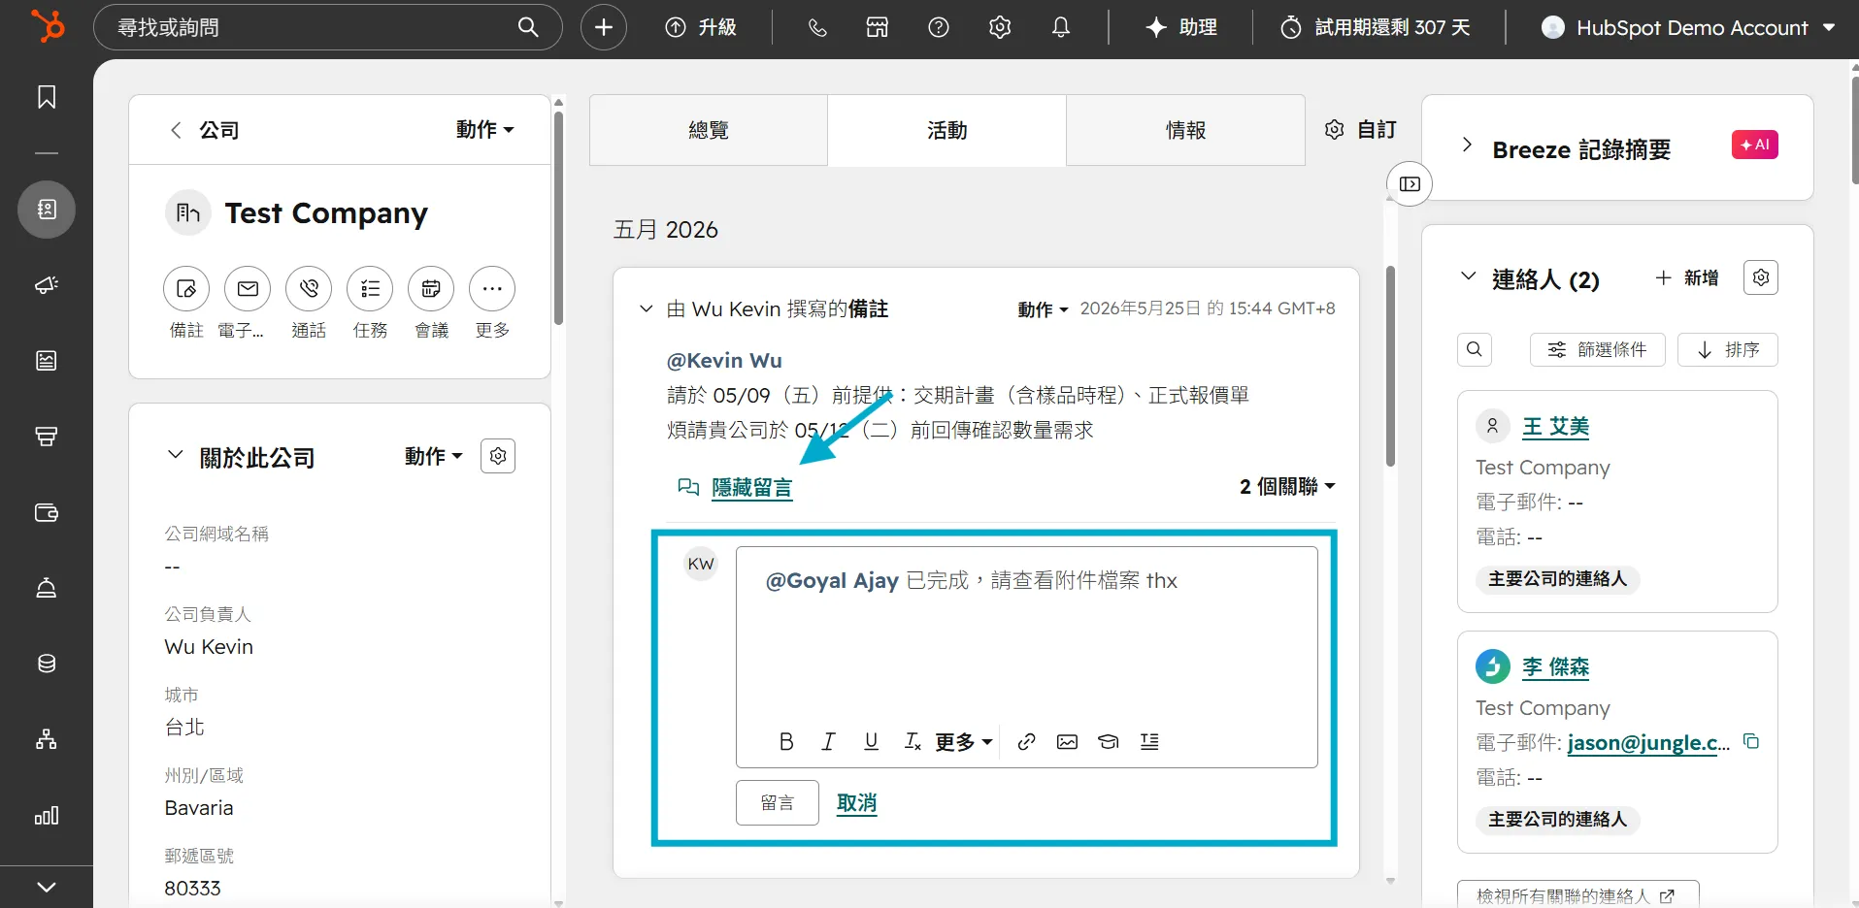1859x908 pixels.
Task: Open the Service bell sidebar icon
Action: [x=47, y=588]
